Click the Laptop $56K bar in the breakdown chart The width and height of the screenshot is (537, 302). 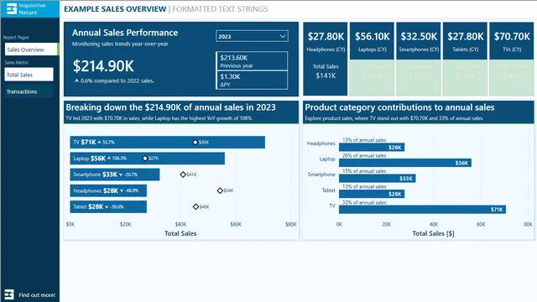coord(148,159)
